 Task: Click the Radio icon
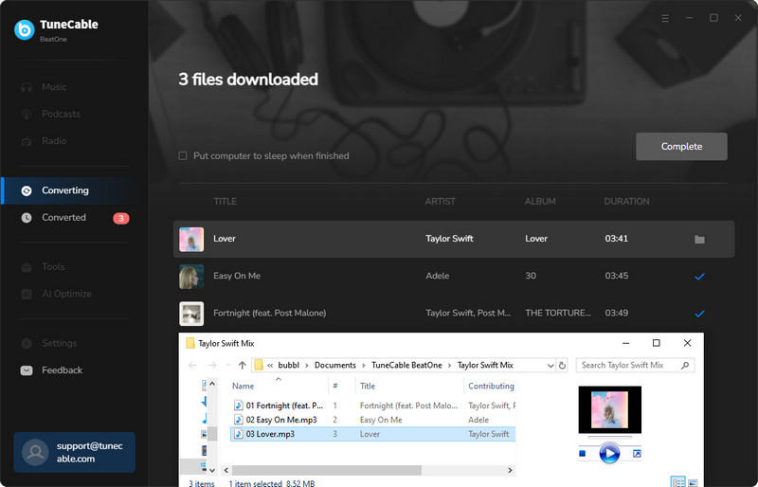tap(27, 142)
